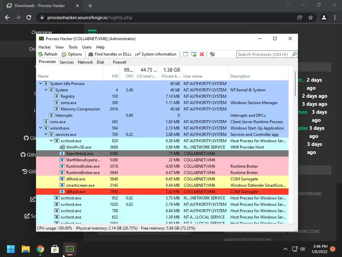This screenshot has height=257, width=342.
Task: Click the find window and thread icon
Action: (193, 54)
